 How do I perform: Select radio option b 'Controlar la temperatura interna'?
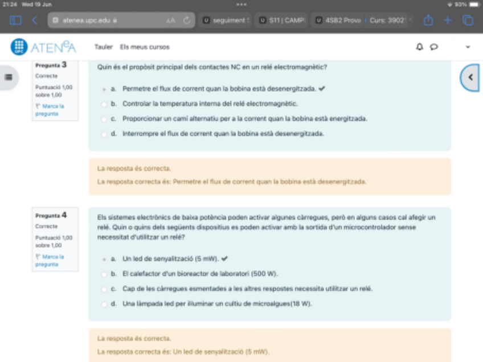click(x=104, y=104)
